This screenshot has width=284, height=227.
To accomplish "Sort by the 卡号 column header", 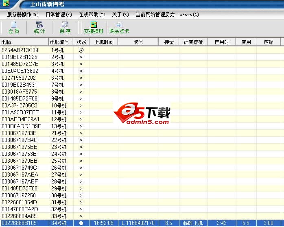I will (x=138, y=42).
